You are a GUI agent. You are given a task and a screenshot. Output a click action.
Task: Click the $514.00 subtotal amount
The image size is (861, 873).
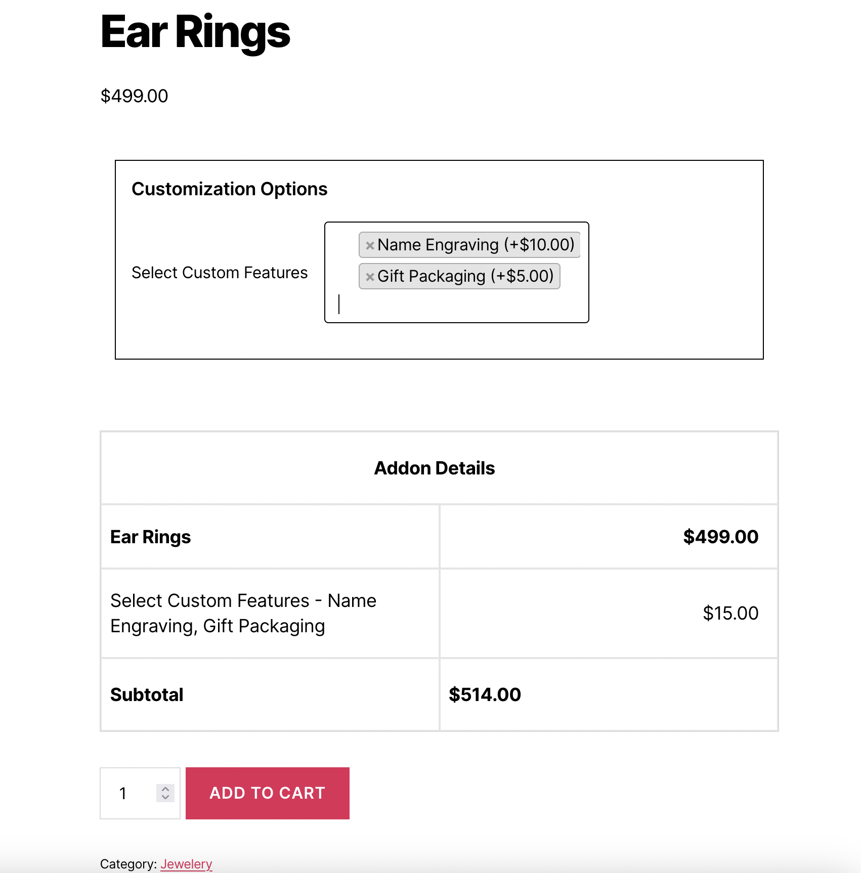pyautogui.click(x=485, y=695)
